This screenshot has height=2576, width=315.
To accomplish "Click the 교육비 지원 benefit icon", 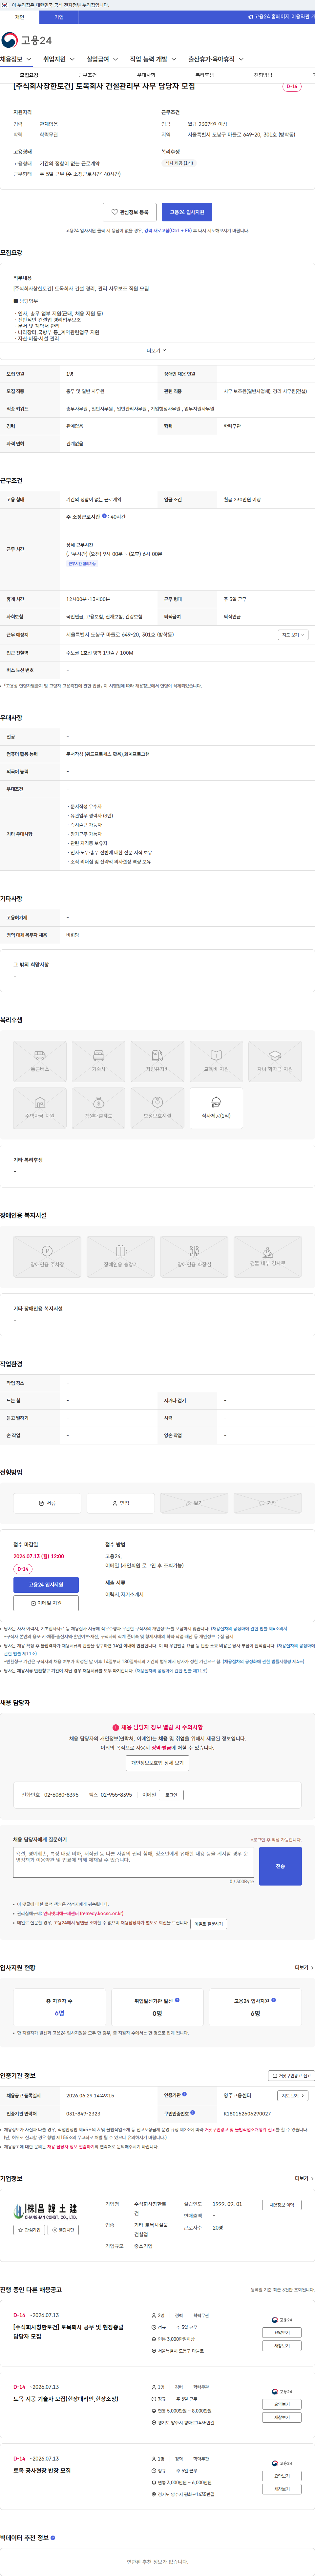I will [x=216, y=1061].
